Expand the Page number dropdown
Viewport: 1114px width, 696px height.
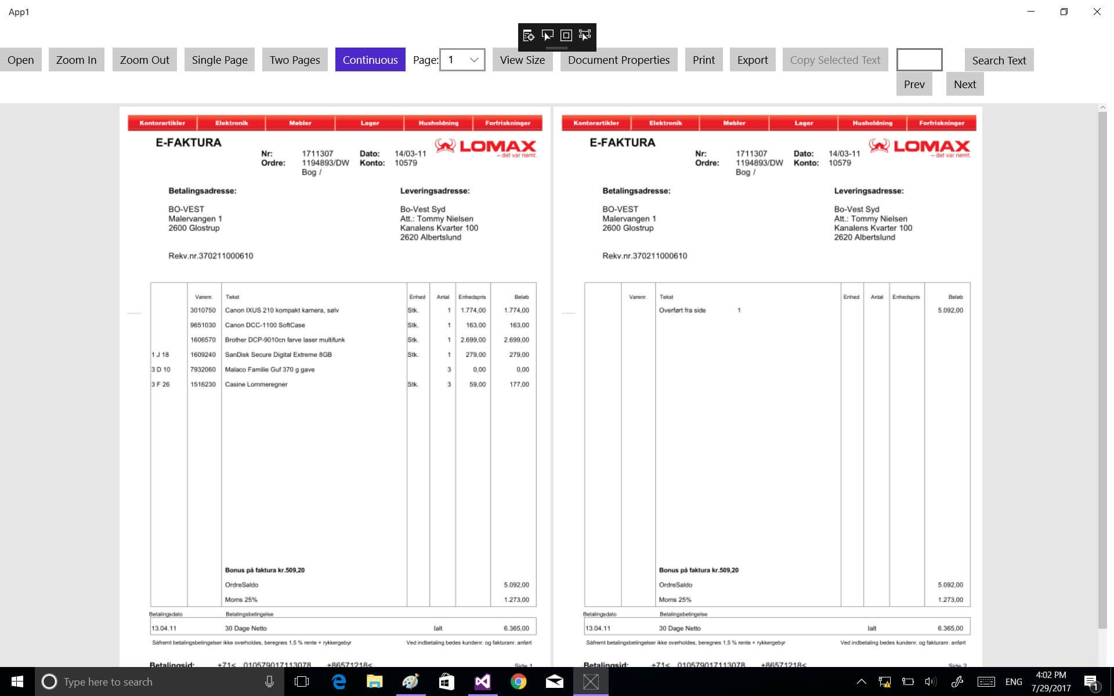(462, 60)
